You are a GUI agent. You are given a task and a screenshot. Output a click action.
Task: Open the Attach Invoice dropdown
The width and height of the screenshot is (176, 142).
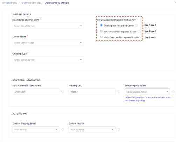click(x=92, y=130)
